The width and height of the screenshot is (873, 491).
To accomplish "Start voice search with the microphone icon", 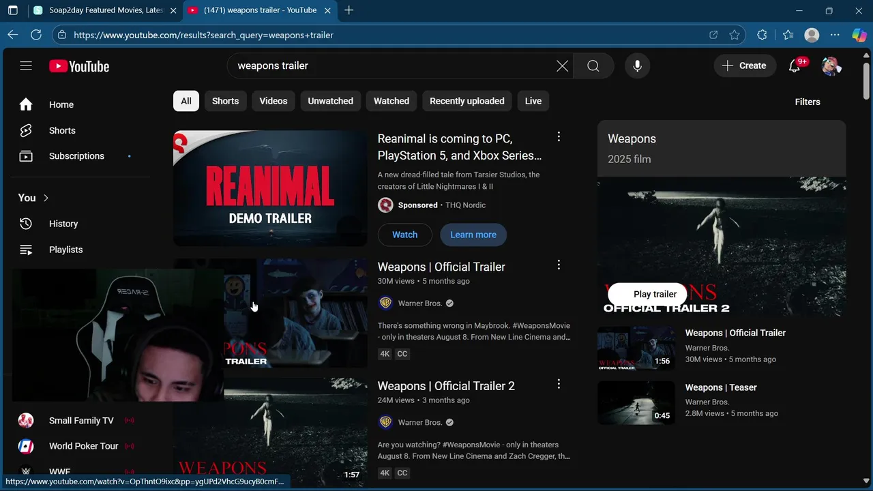I will (637, 66).
